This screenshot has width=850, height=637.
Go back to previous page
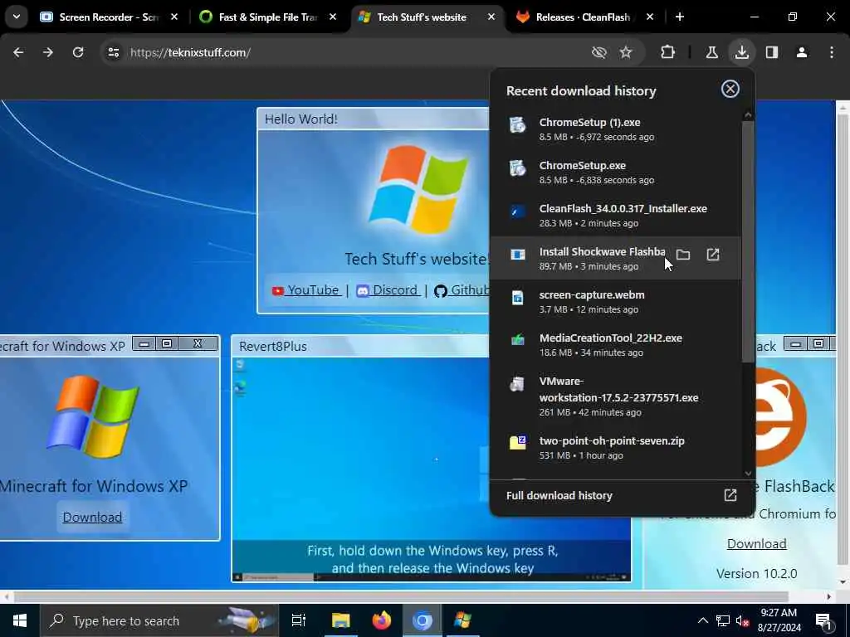point(18,52)
